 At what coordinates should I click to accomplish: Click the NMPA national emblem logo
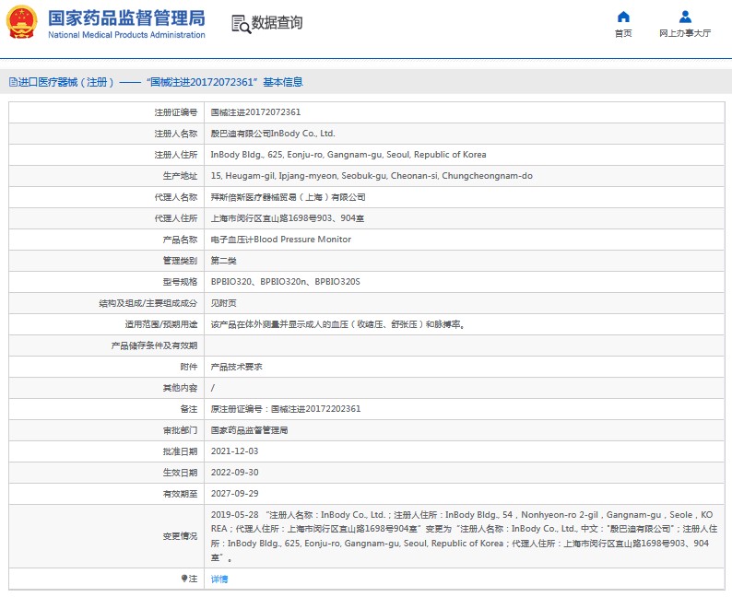(21, 22)
